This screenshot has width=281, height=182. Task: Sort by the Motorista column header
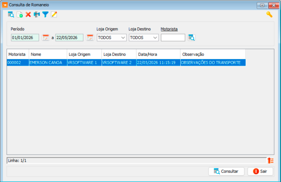coord(18,54)
